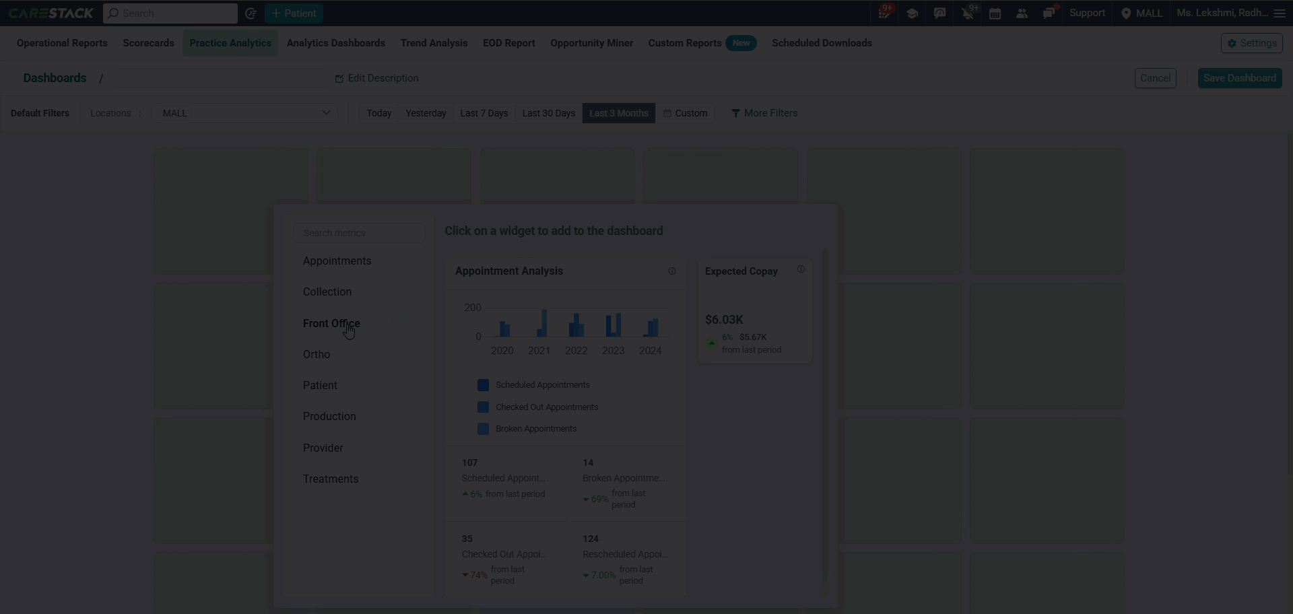This screenshot has width=1293, height=614.
Task: Click the Settings button
Action: click(x=1252, y=43)
